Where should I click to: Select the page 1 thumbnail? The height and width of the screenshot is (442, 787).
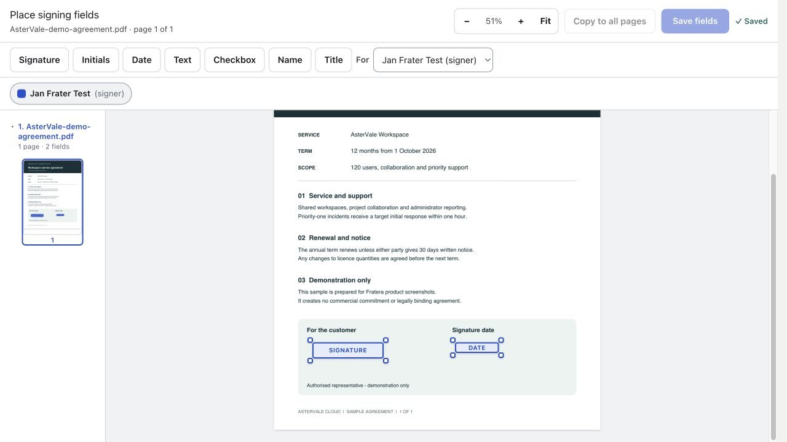point(52,202)
